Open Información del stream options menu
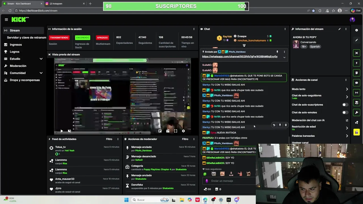The height and width of the screenshot is (204, 363). pos(346,29)
